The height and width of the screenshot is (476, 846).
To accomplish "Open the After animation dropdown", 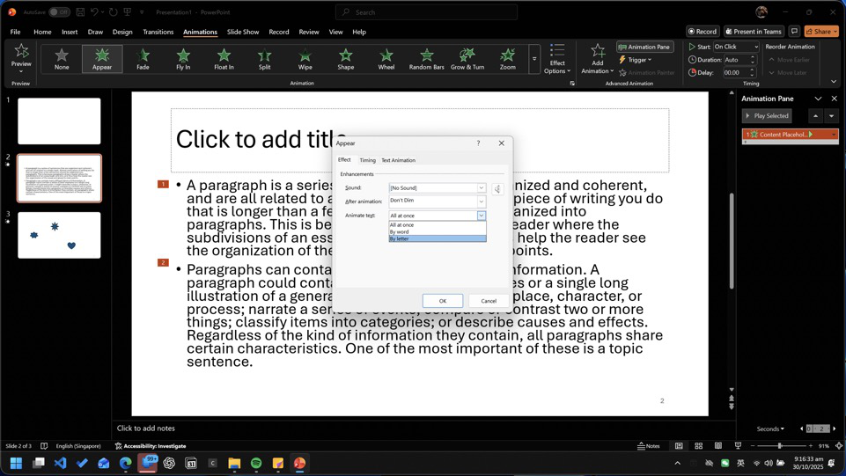I will coord(482,201).
